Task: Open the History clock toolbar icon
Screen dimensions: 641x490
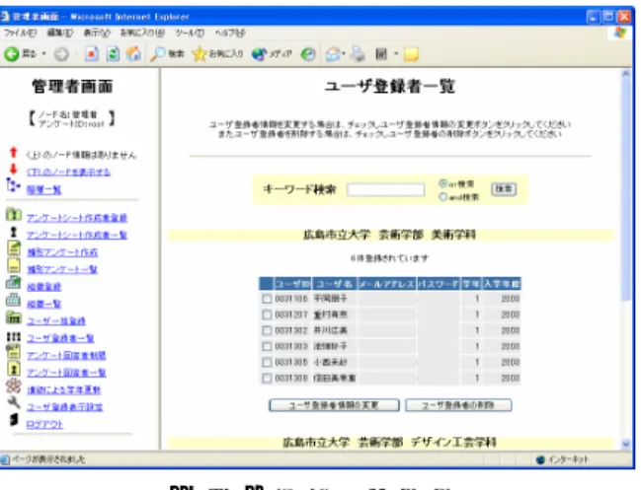Action: click(x=308, y=54)
